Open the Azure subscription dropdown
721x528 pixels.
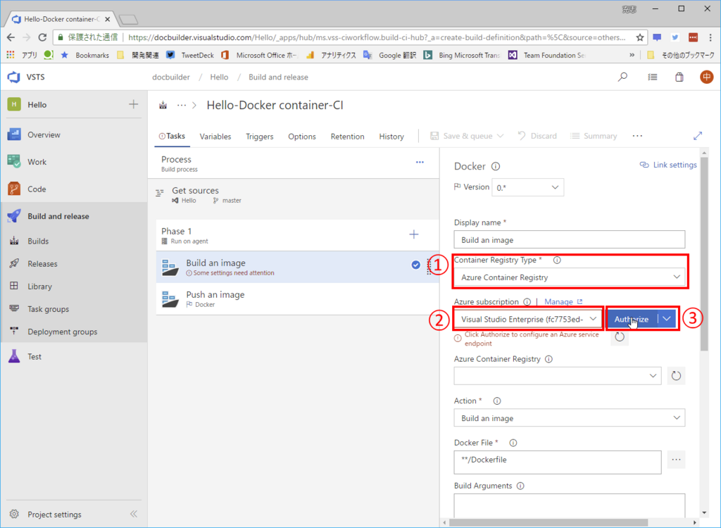(x=528, y=319)
